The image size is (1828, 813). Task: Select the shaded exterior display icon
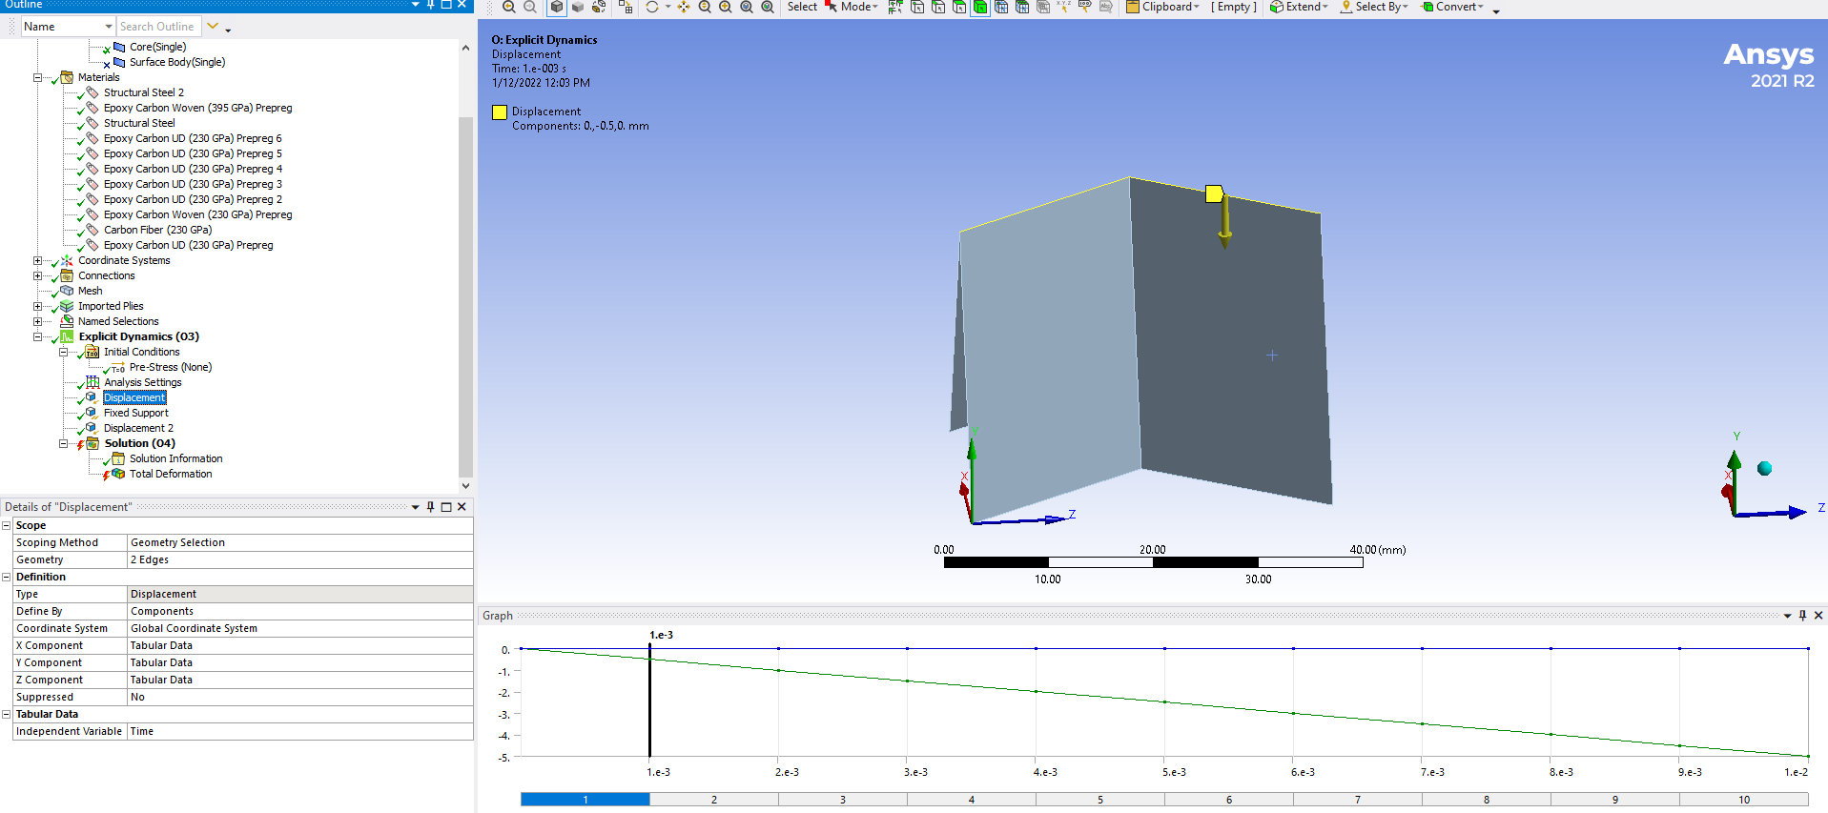click(x=578, y=7)
